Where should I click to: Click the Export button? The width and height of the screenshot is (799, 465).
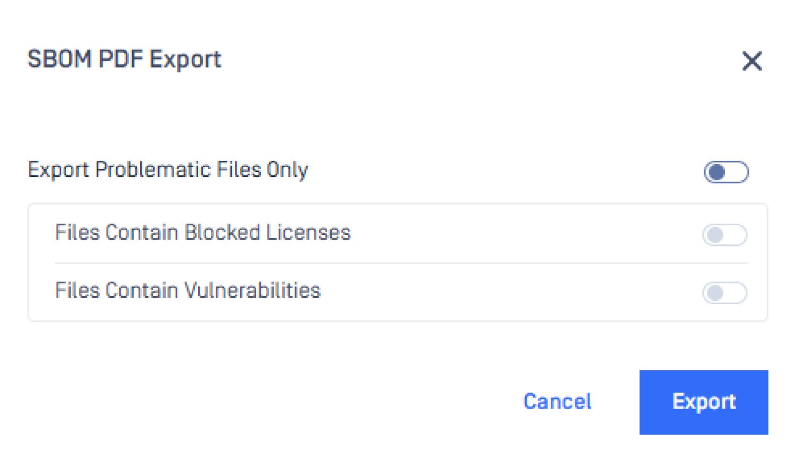pos(703,402)
